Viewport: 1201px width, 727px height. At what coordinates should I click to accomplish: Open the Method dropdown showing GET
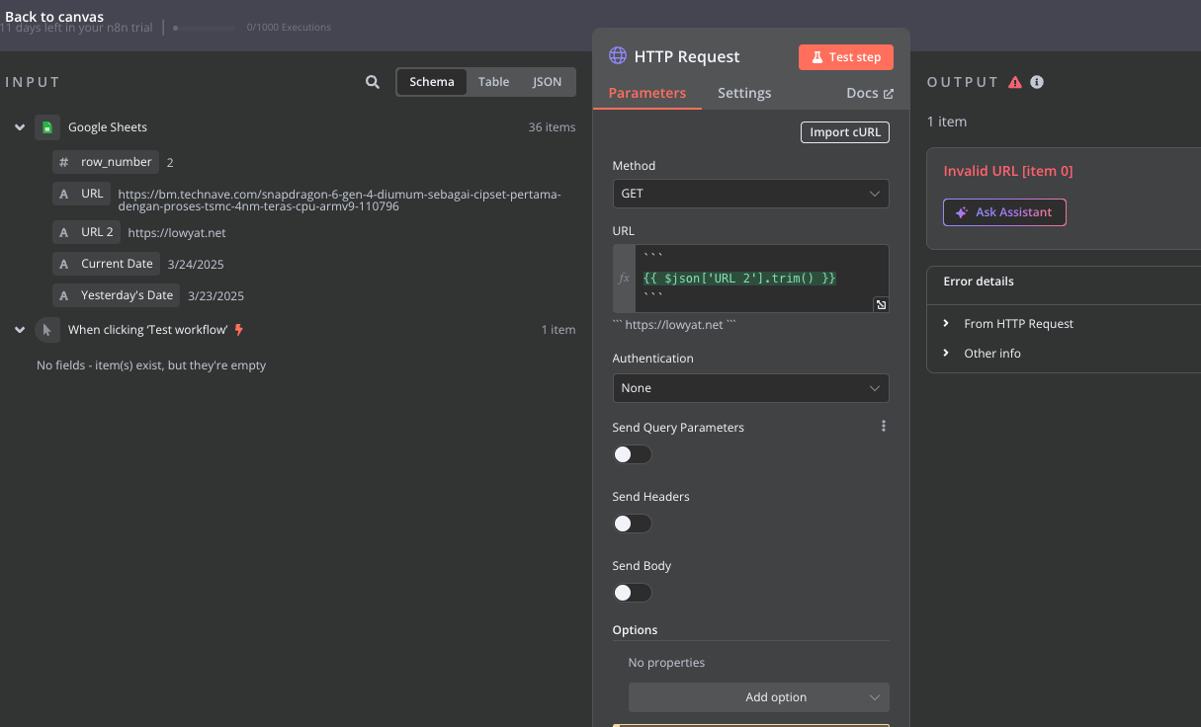[x=750, y=194]
